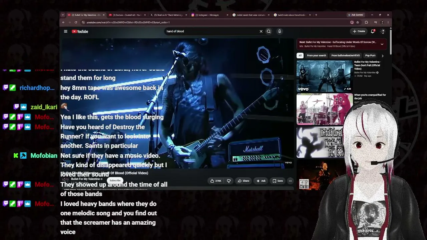Open the drummer 'overqualified for the job' thumbnail
Viewport: 427px width, 240px height.
point(325,109)
